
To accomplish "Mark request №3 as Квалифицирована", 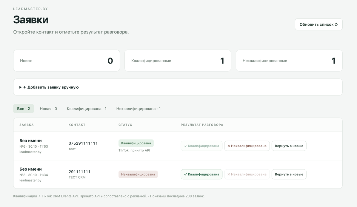I will point(201,174).
